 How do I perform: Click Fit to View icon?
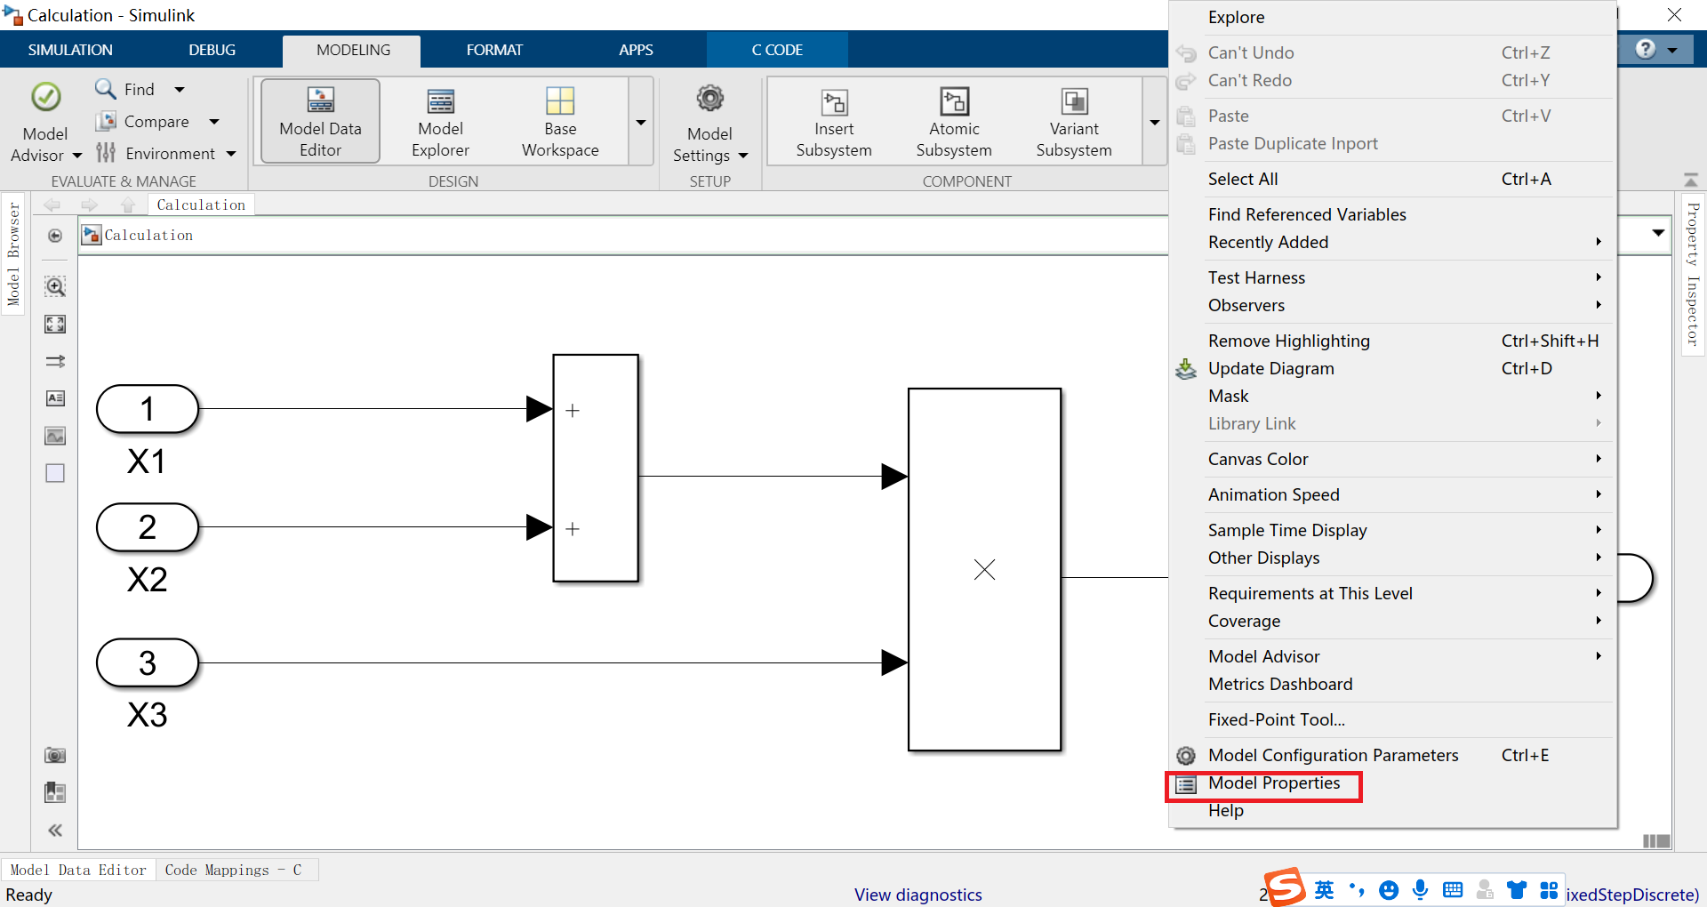tap(55, 325)
